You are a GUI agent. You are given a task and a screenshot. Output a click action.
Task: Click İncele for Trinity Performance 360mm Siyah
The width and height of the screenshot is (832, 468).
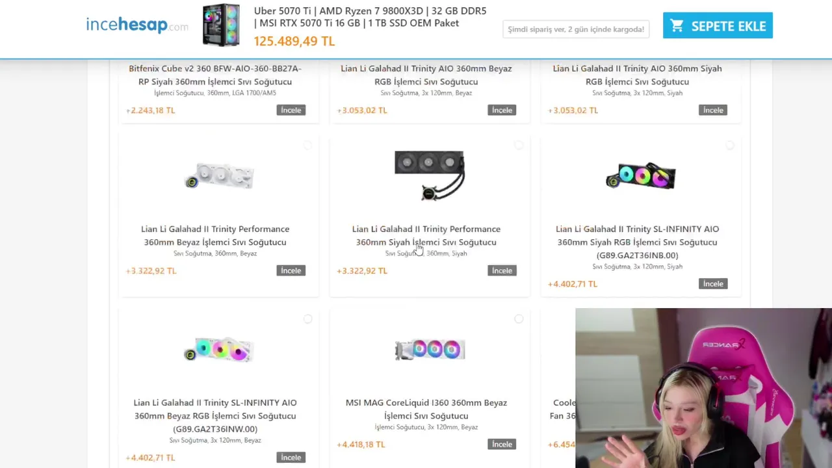point(502,270)
